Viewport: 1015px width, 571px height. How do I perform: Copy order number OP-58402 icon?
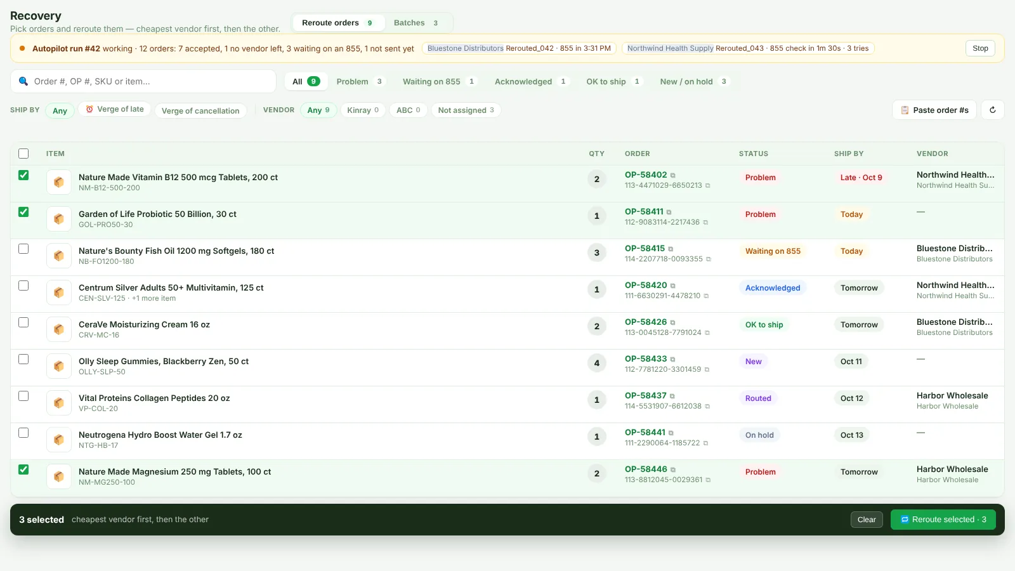(x=673, y=176)
